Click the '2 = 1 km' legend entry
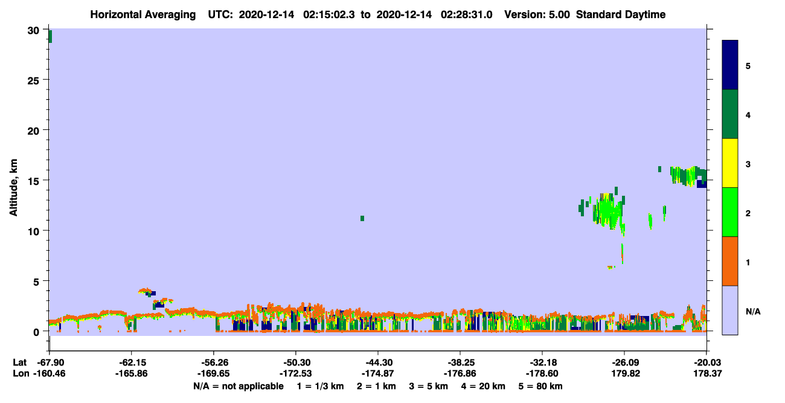The image size is (785, 403). coord(376,386)
